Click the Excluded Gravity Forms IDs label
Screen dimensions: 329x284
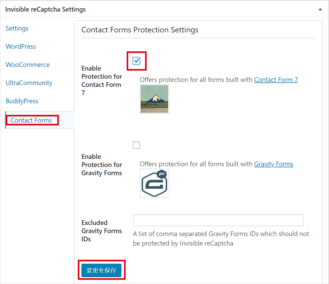click(x=101, y=231)
